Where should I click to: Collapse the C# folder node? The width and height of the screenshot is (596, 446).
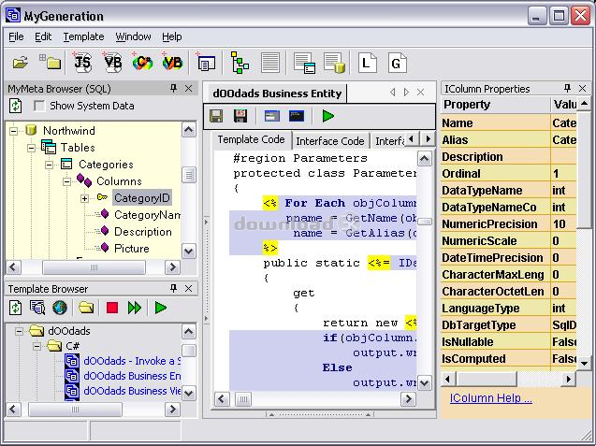click(36, 346)
